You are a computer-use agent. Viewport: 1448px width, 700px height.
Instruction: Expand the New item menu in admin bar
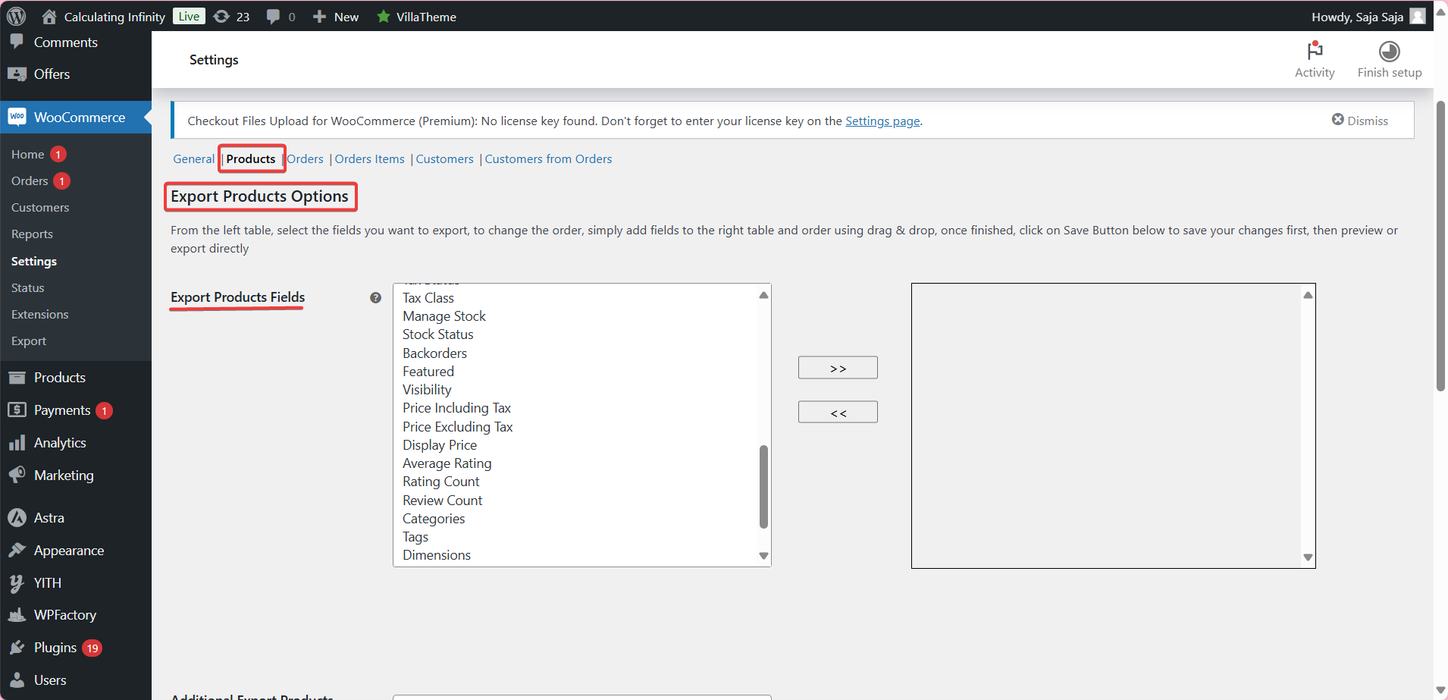(x=335, y=16)
